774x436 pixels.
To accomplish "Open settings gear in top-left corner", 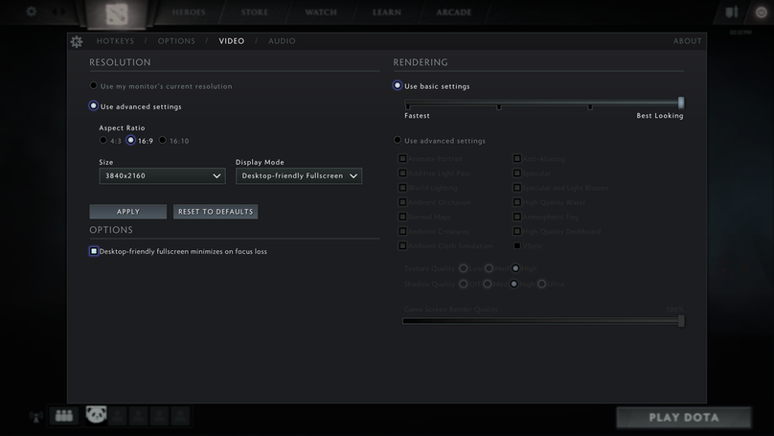I will click(x=32, y=12).
